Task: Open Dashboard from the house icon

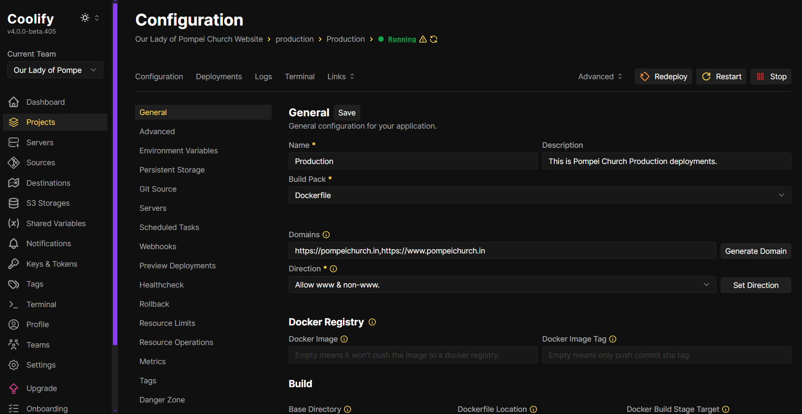Action: pos(14,102)
